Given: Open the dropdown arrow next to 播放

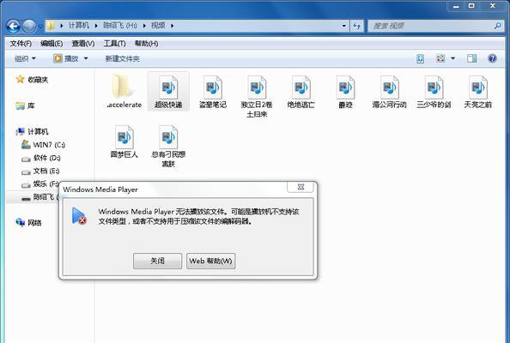Looking at the screenshot, I should (x=86, y=59).
